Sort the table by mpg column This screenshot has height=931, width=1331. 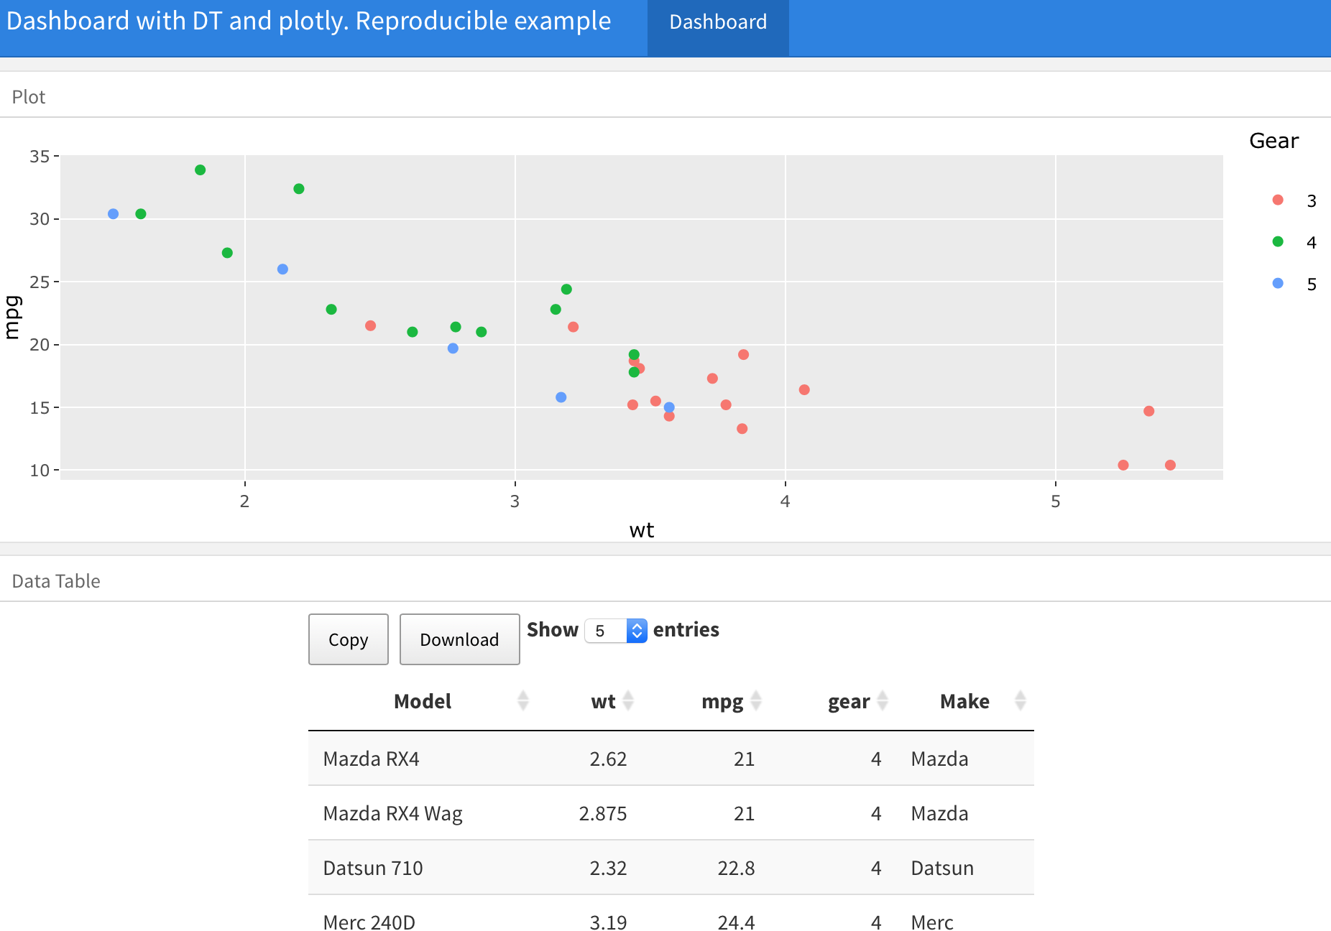pyautogui.click(x=722, y=701)
